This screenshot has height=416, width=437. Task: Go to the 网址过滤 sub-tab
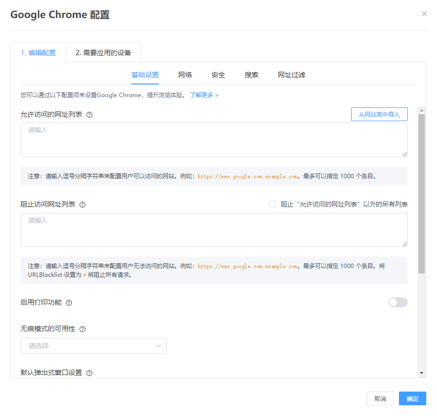pyautogui.click(x=291, y=75)
